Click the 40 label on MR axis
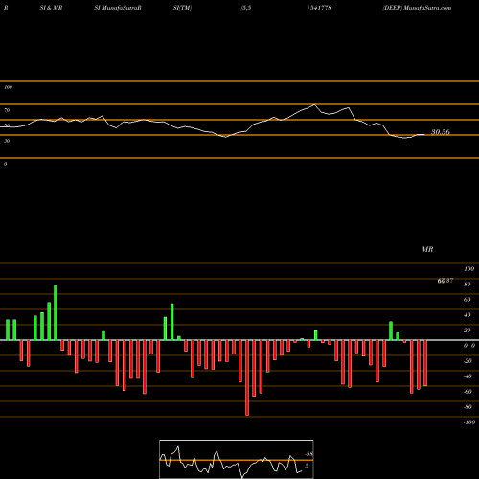 click(468, 315)
